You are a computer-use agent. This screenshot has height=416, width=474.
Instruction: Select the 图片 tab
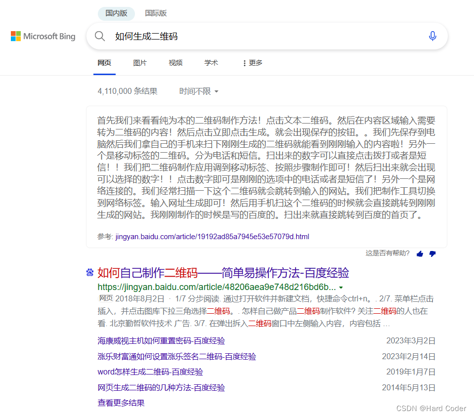pos(140,63)
